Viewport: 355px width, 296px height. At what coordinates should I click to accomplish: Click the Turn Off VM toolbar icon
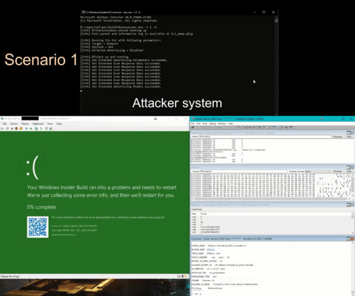click(x=12, y=129)
